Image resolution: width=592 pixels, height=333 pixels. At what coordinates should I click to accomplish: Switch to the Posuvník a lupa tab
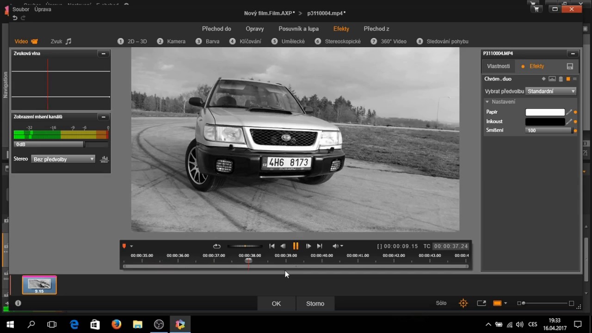[x=299, y=29]
